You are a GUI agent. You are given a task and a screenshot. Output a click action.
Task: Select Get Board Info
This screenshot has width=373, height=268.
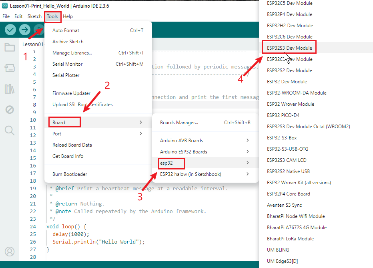click(x=98, y=156)
